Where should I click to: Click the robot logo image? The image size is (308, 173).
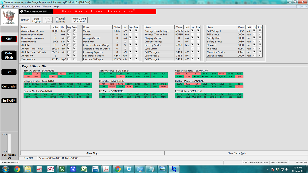coord(9,17)
